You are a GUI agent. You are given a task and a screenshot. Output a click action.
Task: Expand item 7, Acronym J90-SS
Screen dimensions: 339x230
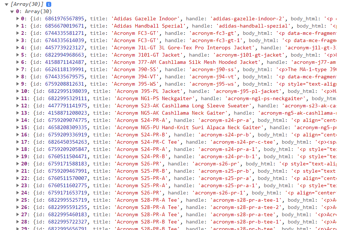[x=18, y=70]
